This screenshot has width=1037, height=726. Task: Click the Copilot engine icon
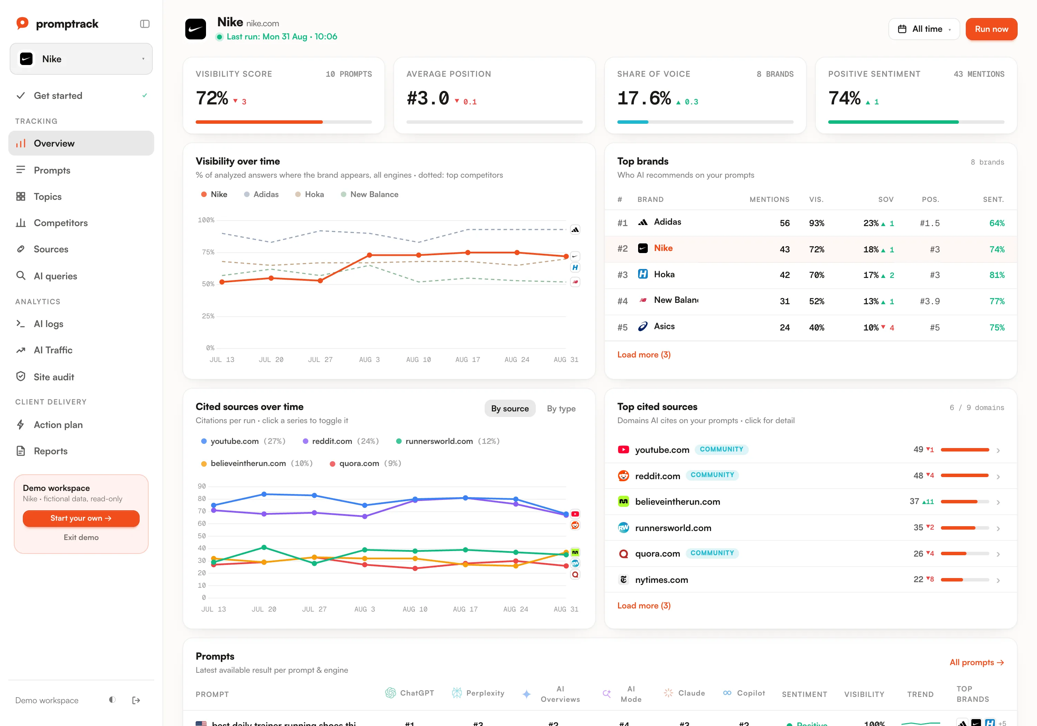click(727, 693)
